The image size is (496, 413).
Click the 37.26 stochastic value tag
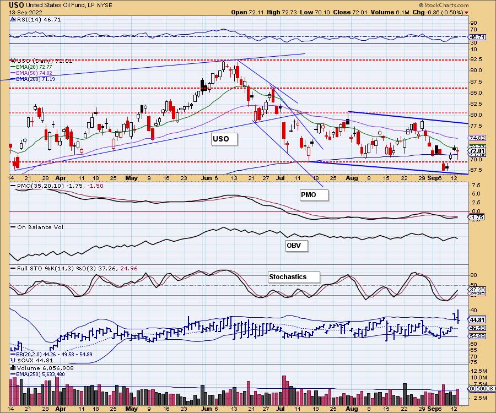(477, 289)
